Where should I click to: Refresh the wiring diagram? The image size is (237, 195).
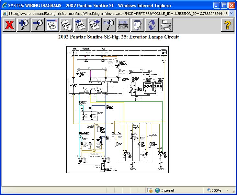click(x=152, y=25)
